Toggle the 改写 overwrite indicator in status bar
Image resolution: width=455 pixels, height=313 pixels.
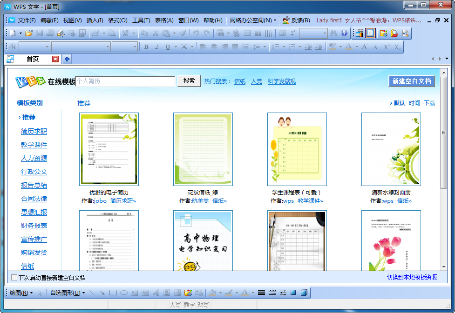(x=203, y=305)
